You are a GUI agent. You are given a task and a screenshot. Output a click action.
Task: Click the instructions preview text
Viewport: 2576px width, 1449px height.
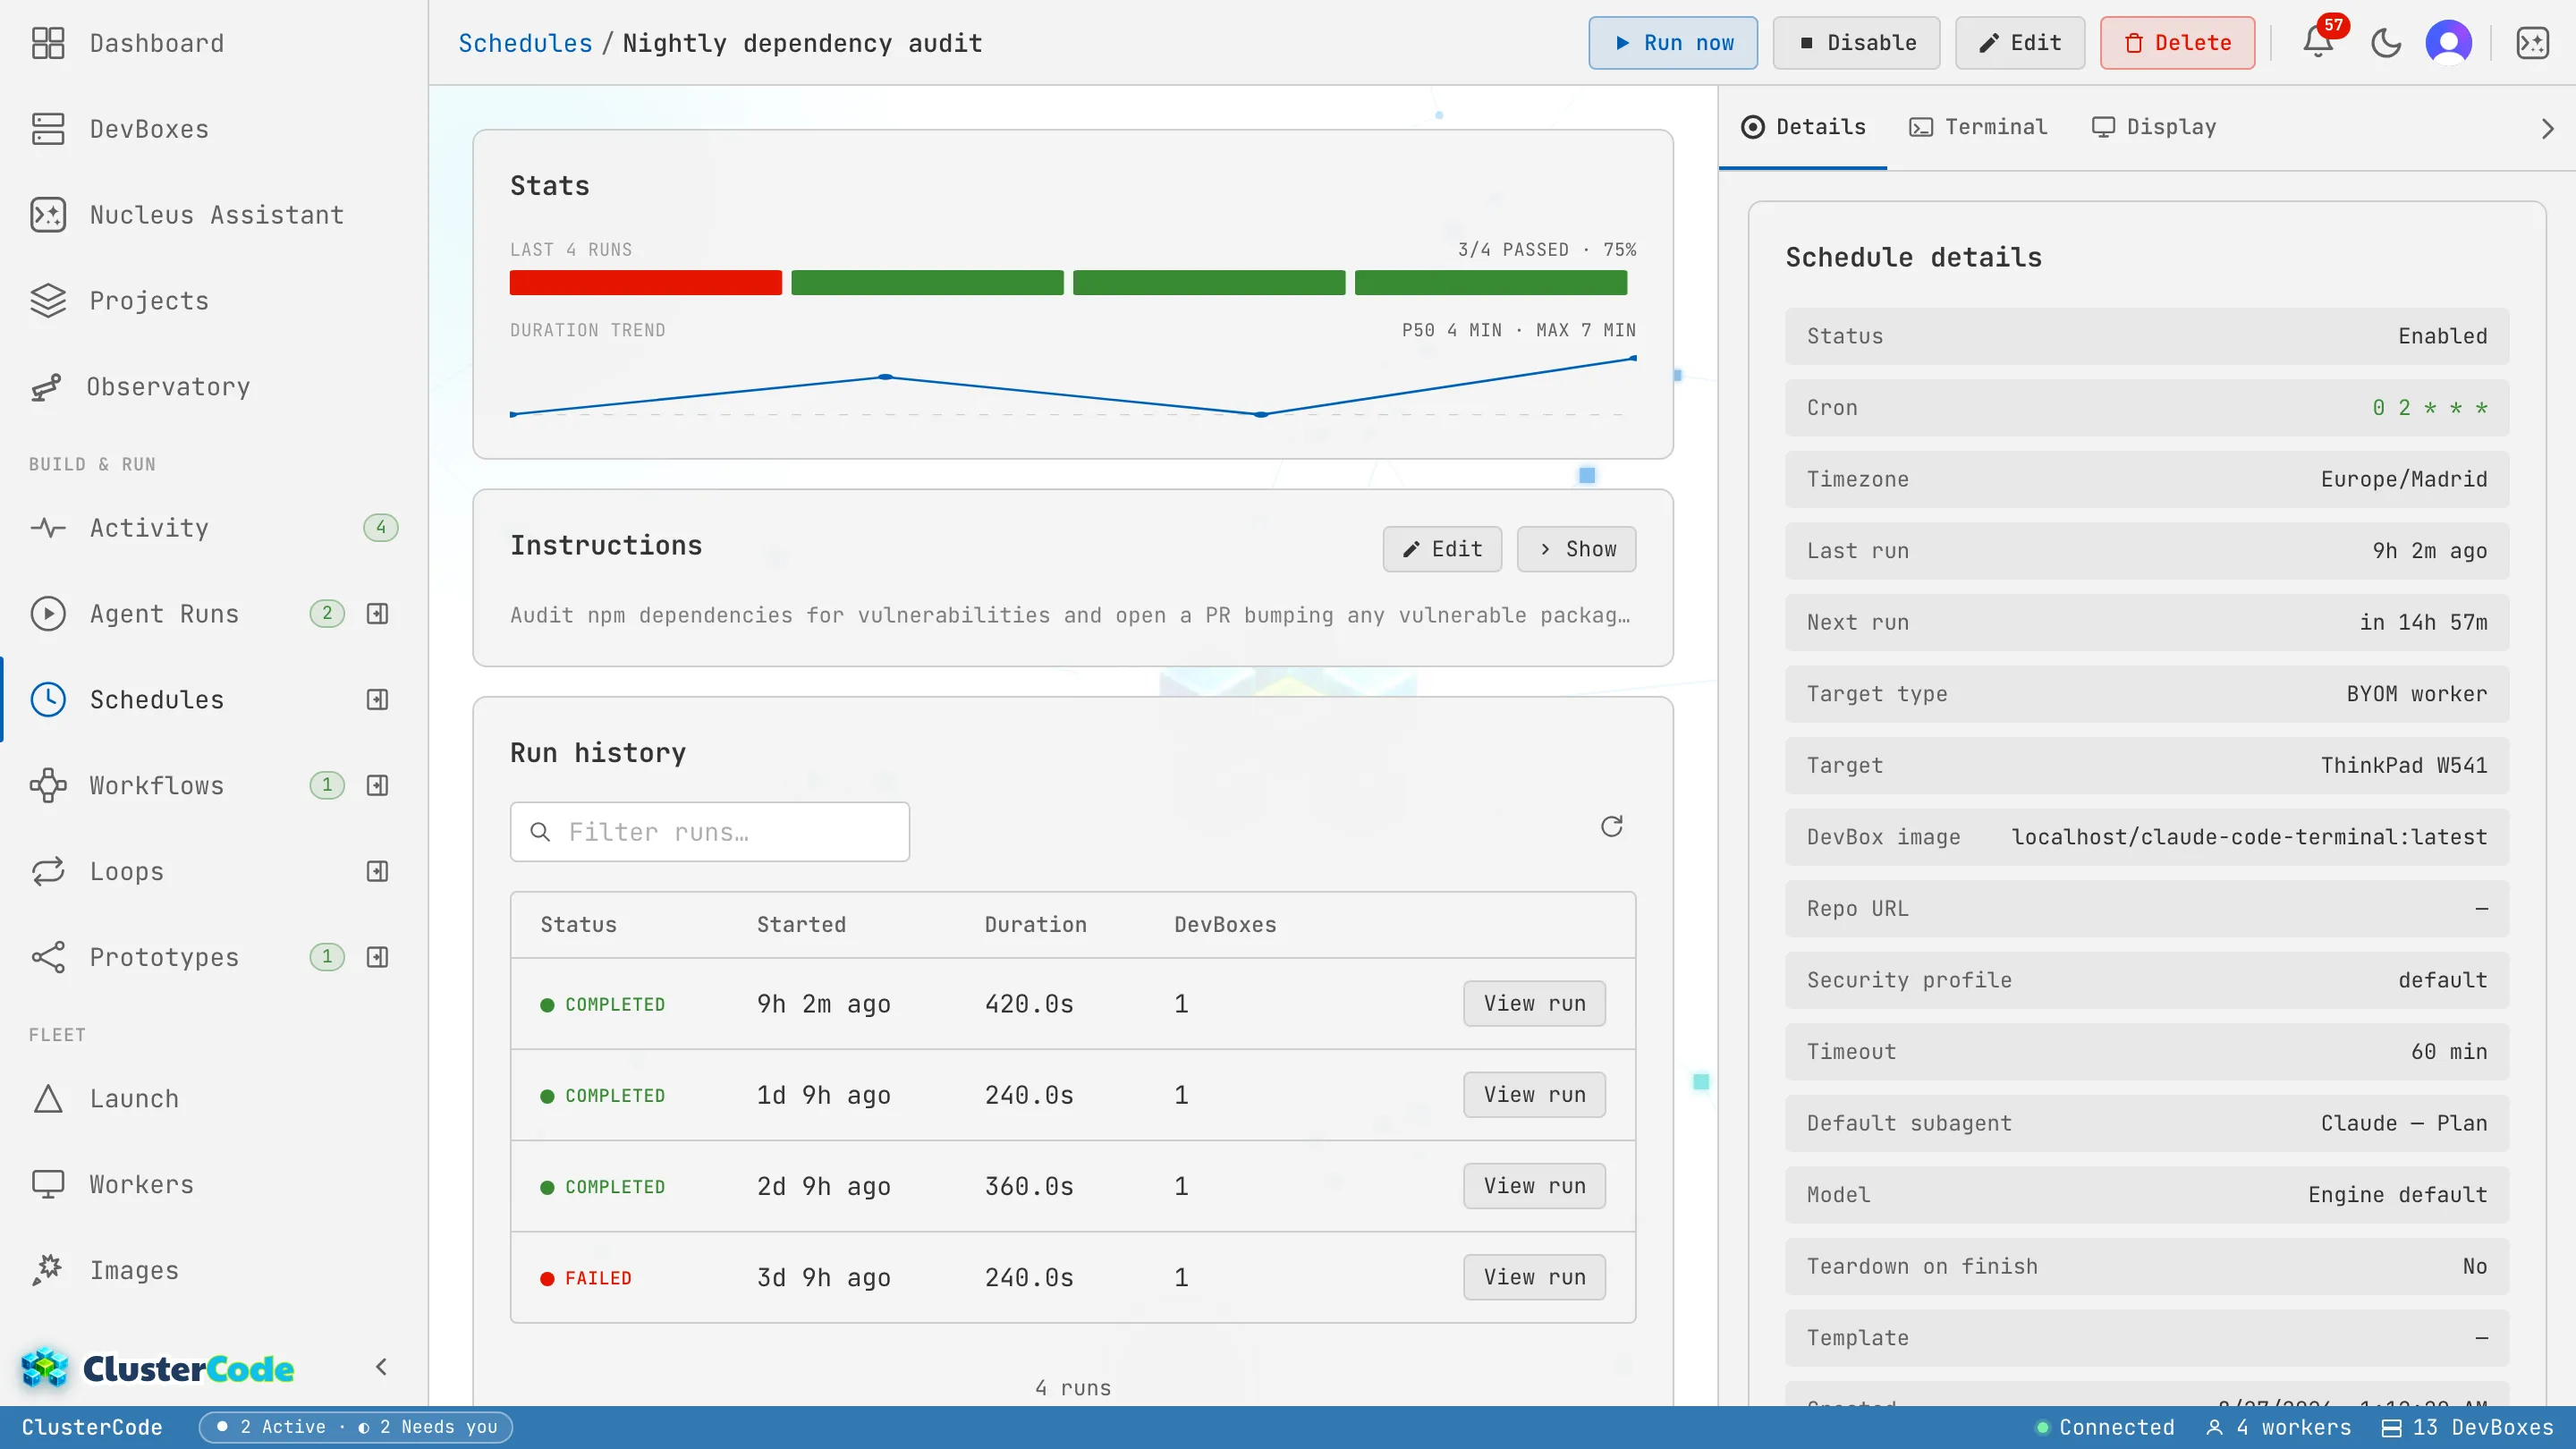click(1069, 615)
